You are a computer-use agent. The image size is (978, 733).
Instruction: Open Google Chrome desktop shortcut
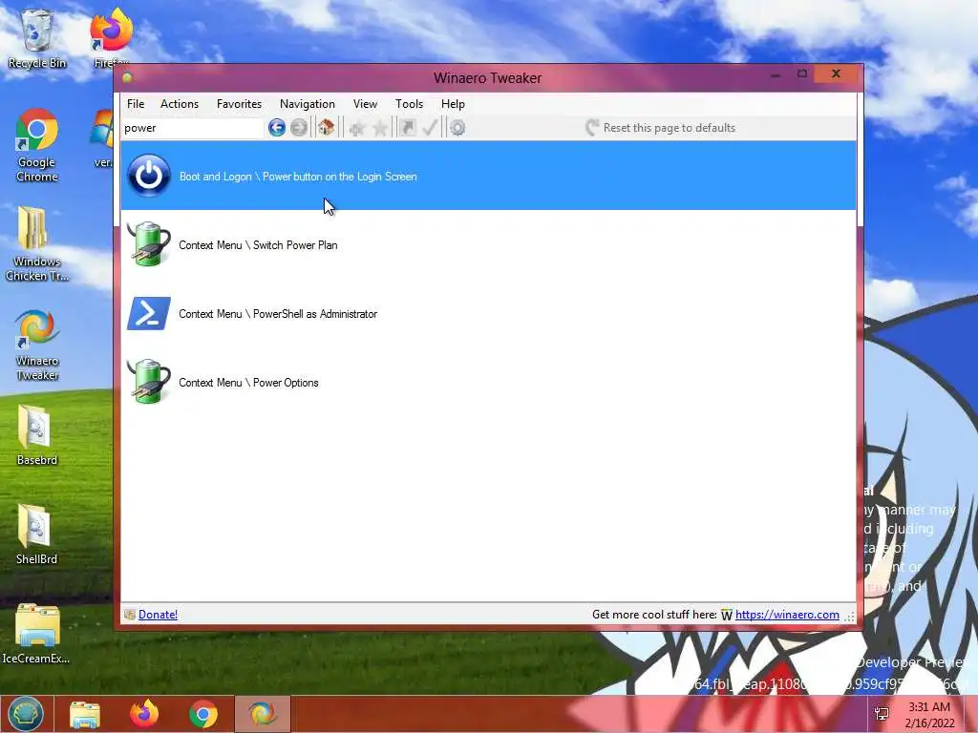coord(37,146)
